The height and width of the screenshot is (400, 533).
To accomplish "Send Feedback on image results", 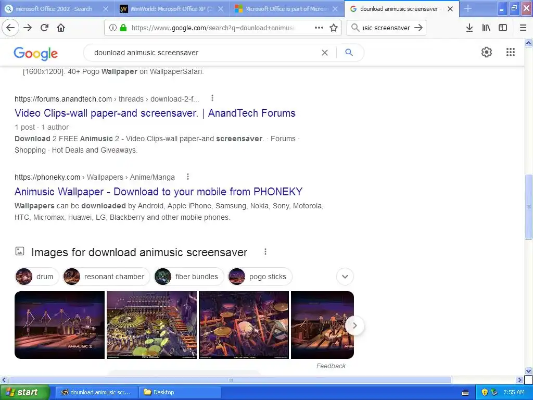I will (x=331, y=366).
